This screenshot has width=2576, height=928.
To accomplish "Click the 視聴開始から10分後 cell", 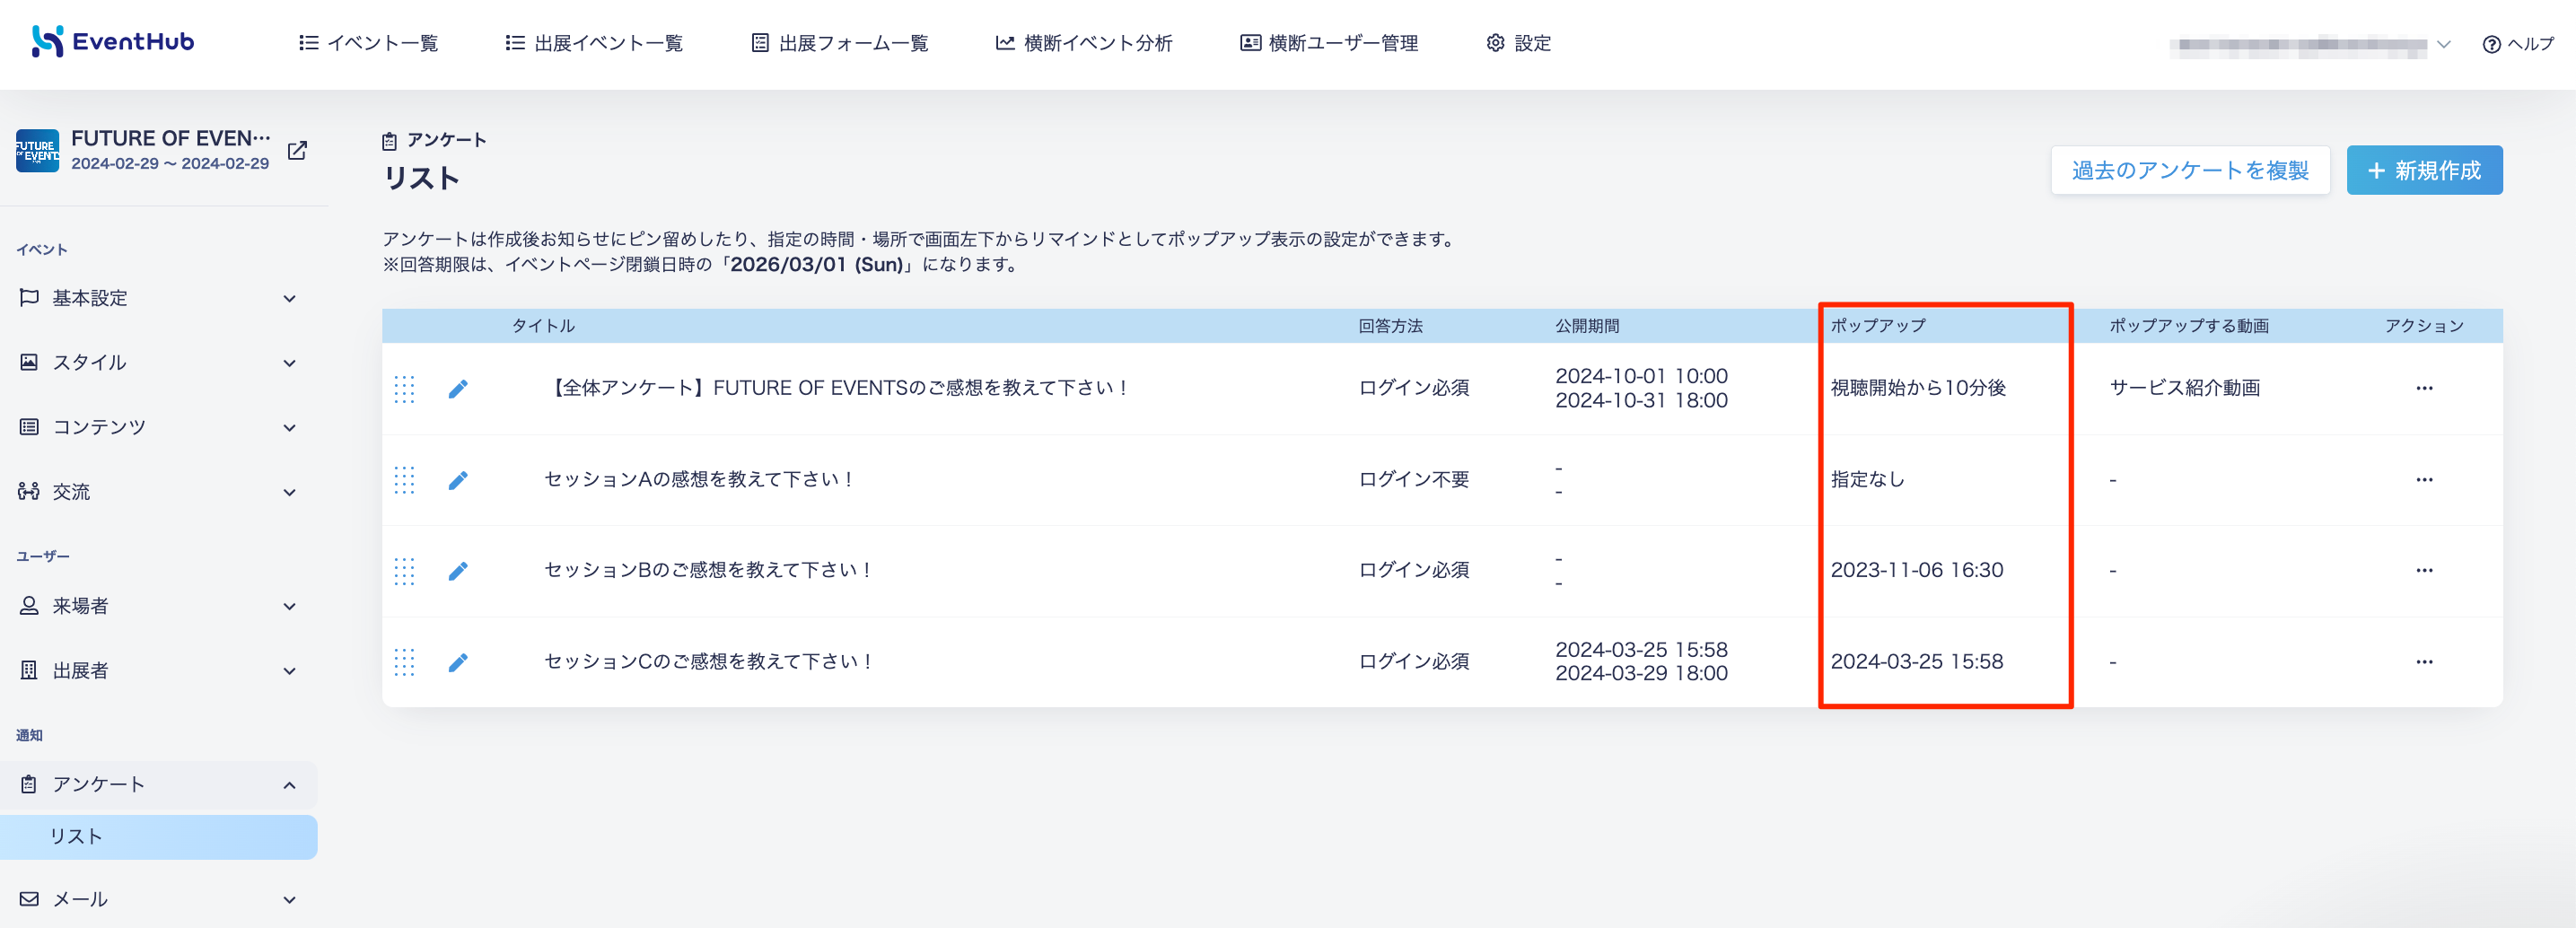I will (1918, 388).
